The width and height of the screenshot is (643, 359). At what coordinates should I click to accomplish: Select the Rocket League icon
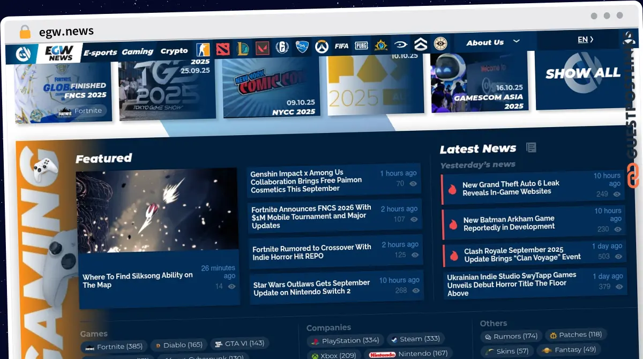(x=302, y=47)
